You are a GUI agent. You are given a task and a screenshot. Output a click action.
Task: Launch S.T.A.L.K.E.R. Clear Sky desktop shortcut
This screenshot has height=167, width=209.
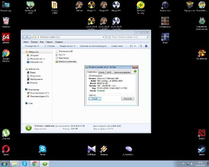[116, 23]
